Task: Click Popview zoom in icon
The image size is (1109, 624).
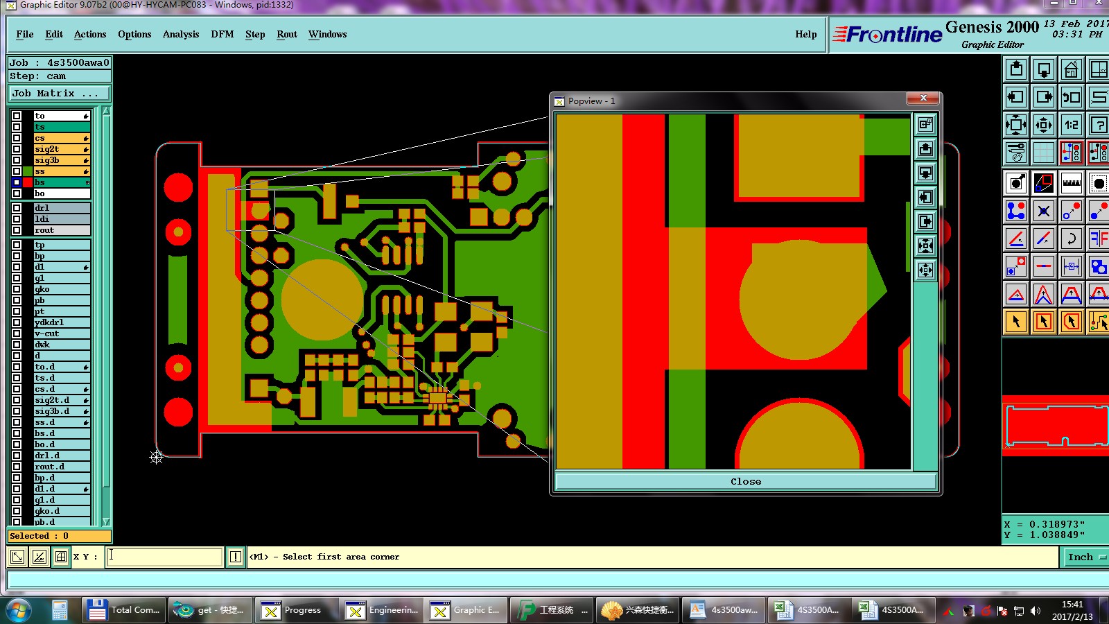Action: click(x=925, y=246)
